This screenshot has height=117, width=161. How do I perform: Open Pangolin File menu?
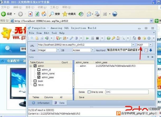click(x=31, y=33)
